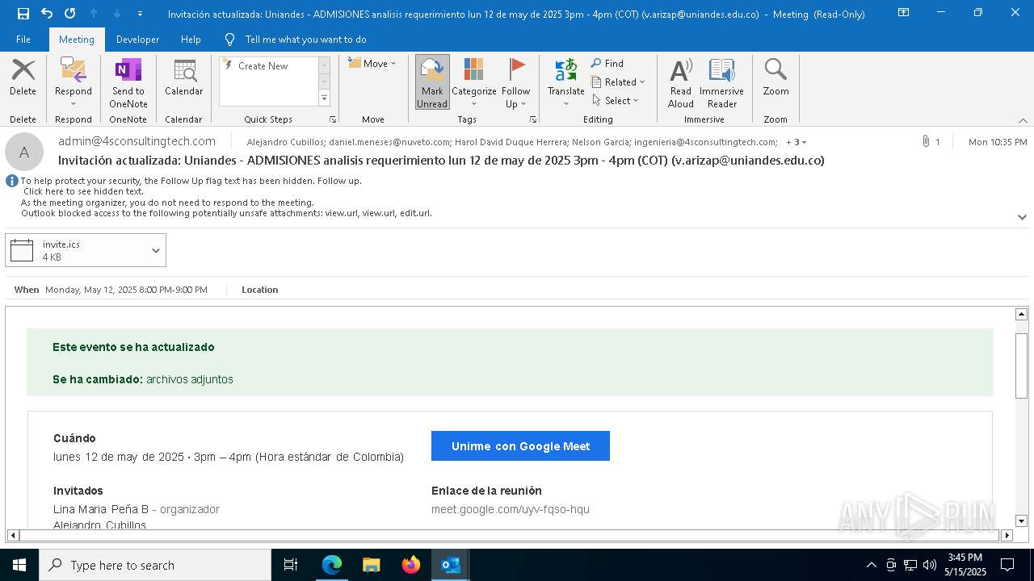The width and height of the screenshot is (1034, 581).
Task: Click the Undo arrow
Action: click(47, 14)
